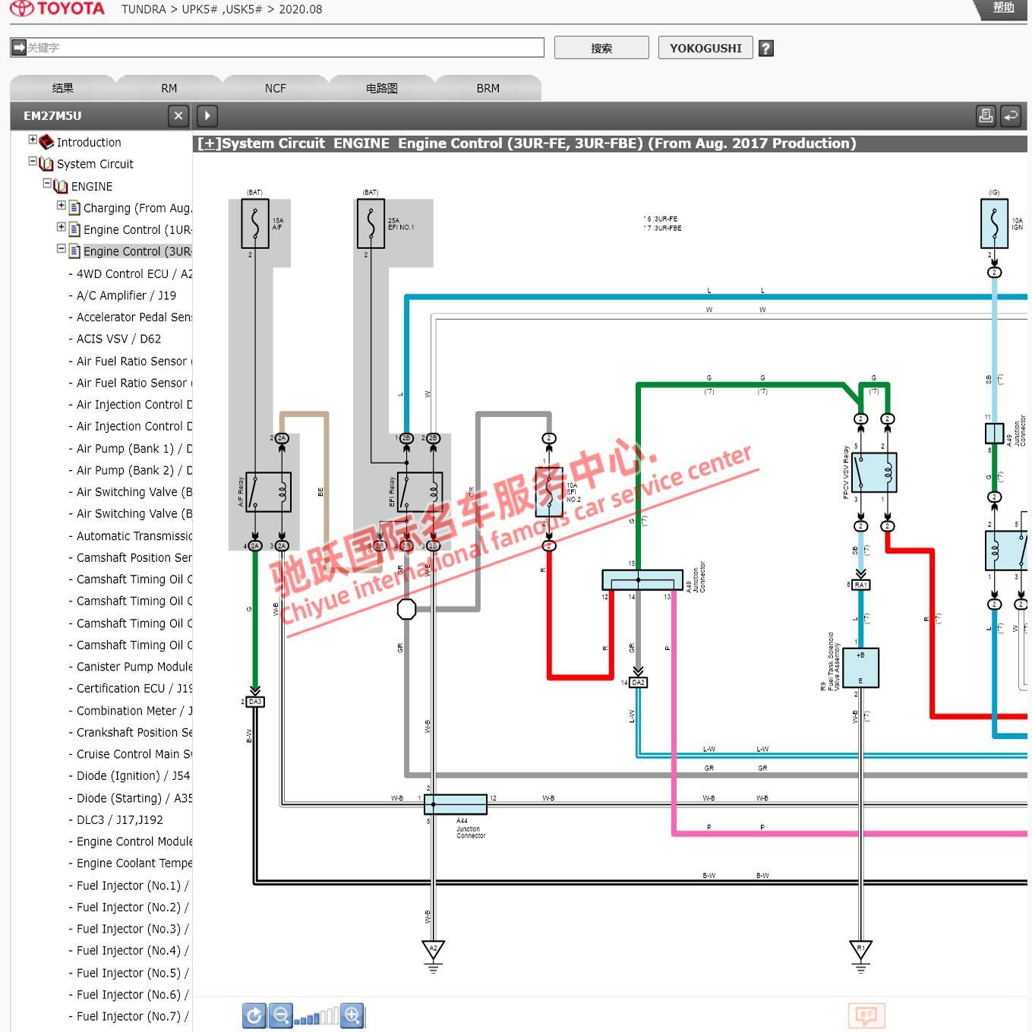The height and width of the screenshot is (1032, 1032).
Task: Expand the Engine Control (1UR node
Action: [62, 227]
